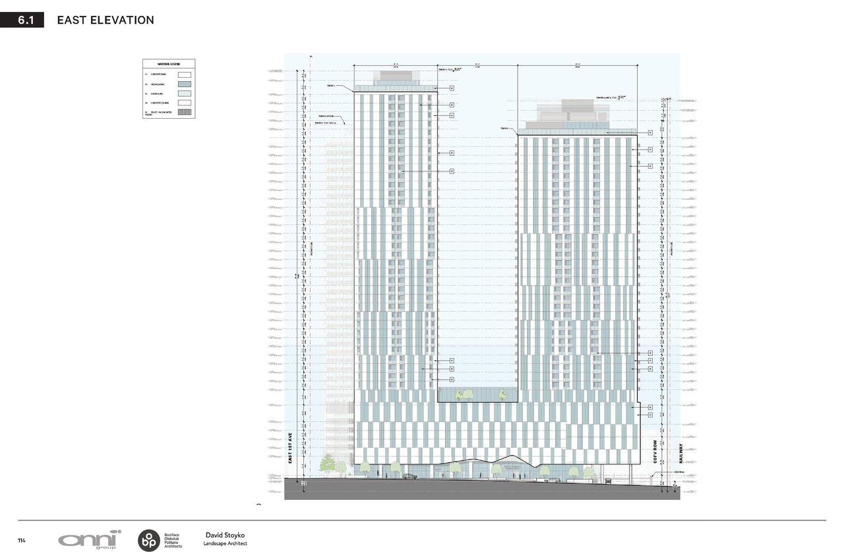844x552 pixels.
Task: Select the pale spandrel glass legend swatch
Action: 184,94
